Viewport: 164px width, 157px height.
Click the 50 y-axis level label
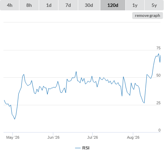pos(158,75)
